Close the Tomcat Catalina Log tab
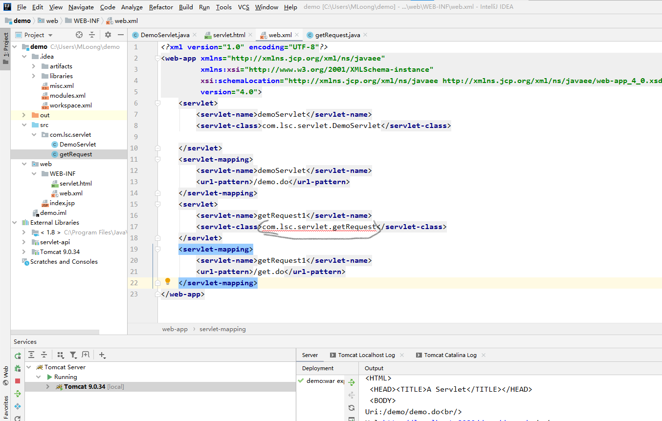Image resolution: width=662 pixels, height=421 pixels. point(484,355)
